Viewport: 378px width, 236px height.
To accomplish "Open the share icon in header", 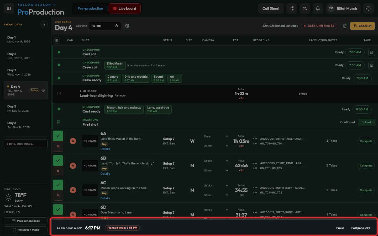I will (292, 8).
